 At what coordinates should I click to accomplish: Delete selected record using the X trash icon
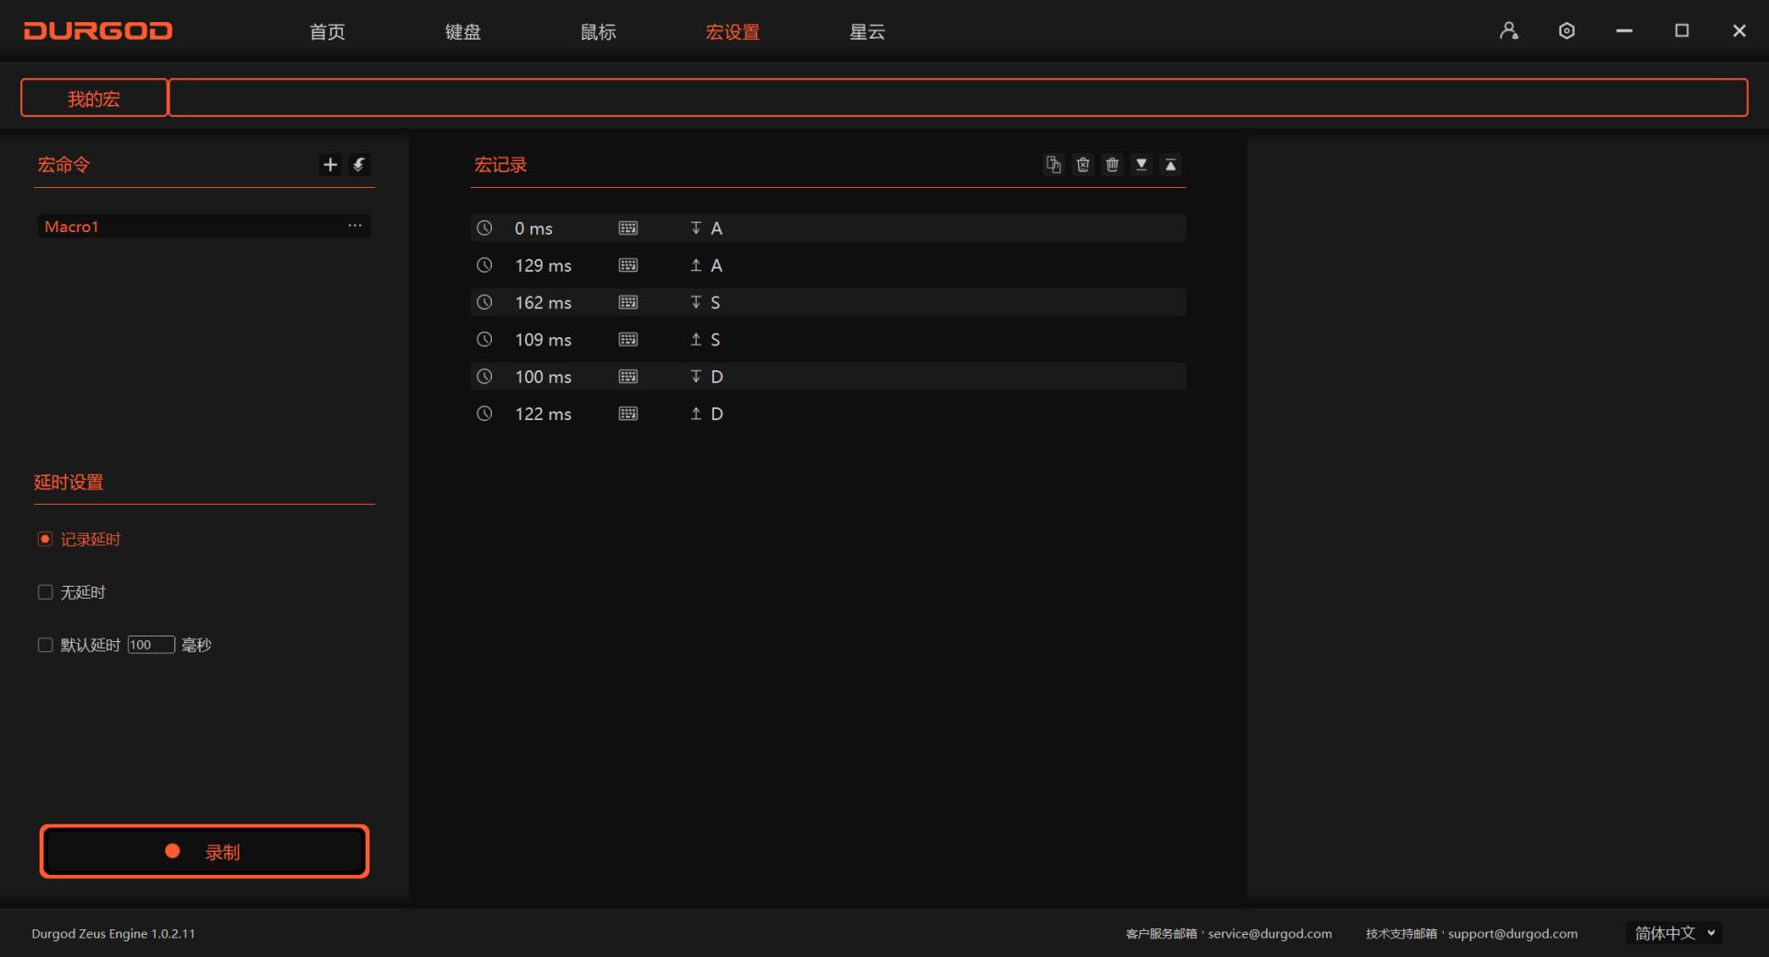click(1083, 165)
